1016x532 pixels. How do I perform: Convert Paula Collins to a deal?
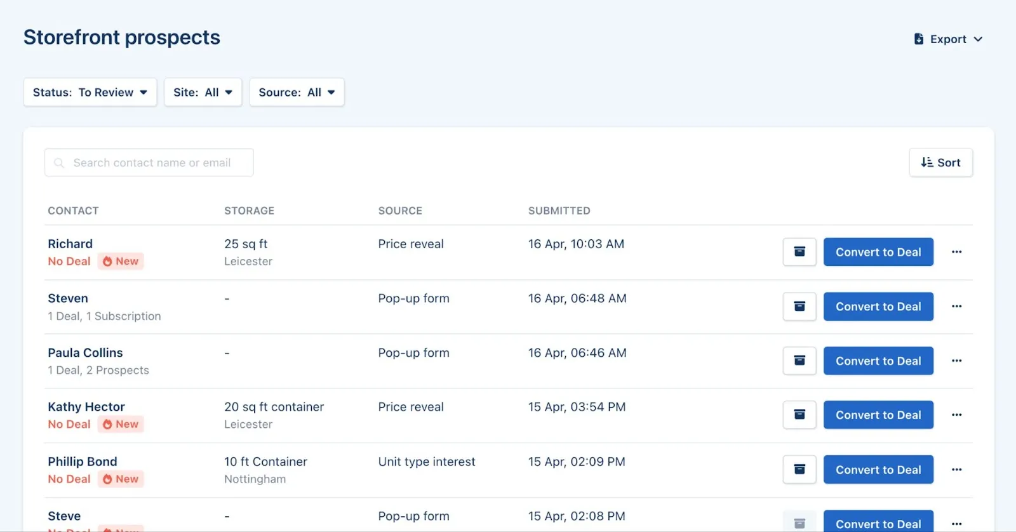tap(878, 361)
